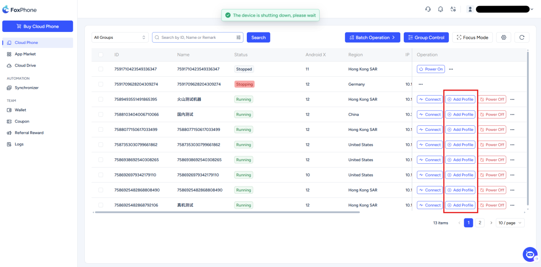Click the horizontal table scrollbar
541x267 pixels.
(227, 212)
